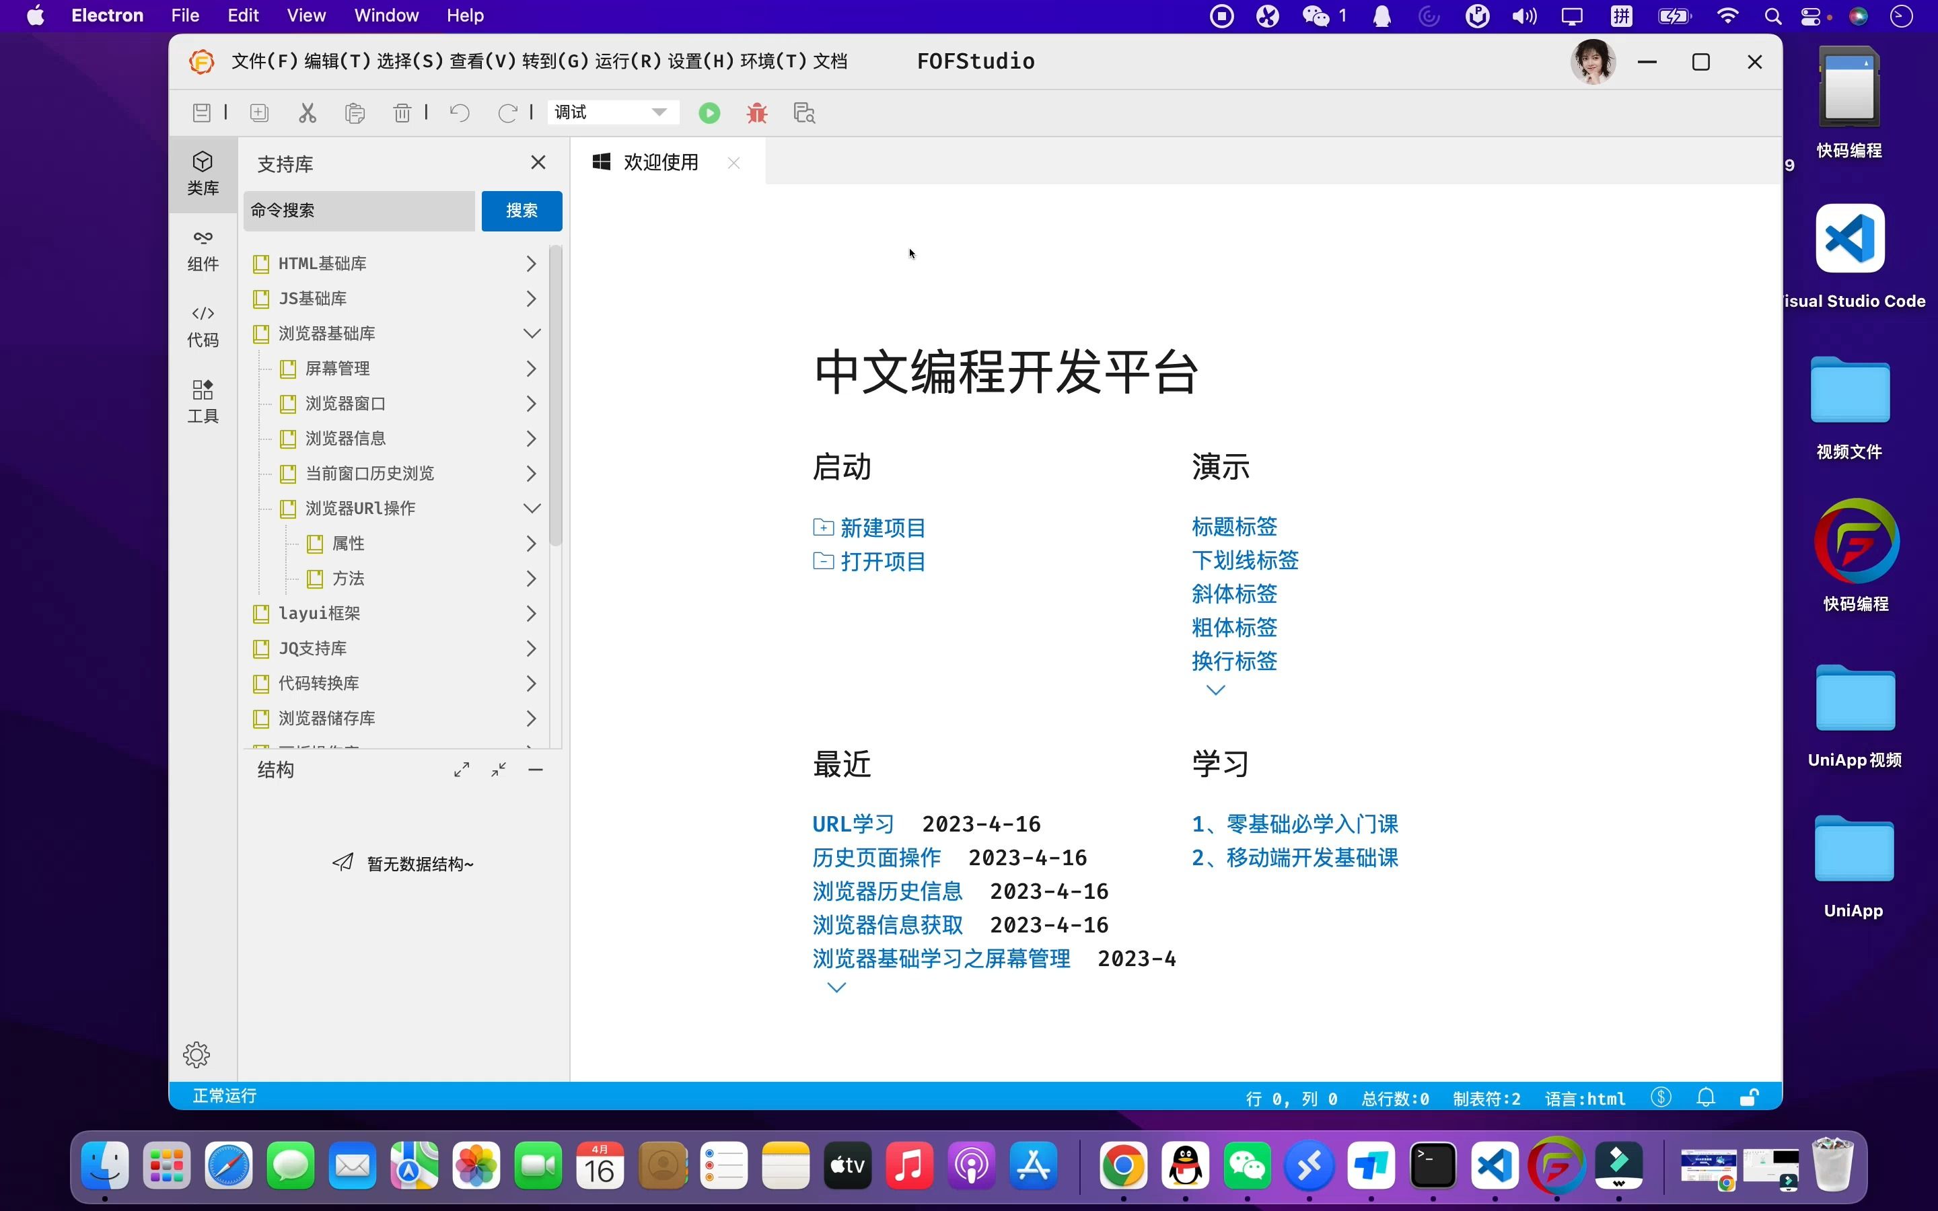
Task: Open the 代码 sidebar panel
Action: [x=203, y=327]
